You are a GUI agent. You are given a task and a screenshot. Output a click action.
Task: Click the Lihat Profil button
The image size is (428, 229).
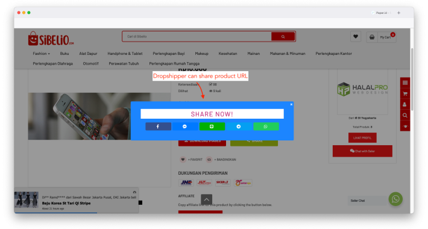[x=362, y=137]
